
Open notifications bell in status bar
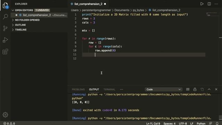pos(217,124)
